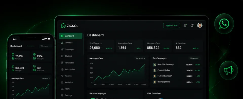Click the Automation icon in sidebar
The width and height of the screenshot is (243, 99).
(x=62, y=70)
